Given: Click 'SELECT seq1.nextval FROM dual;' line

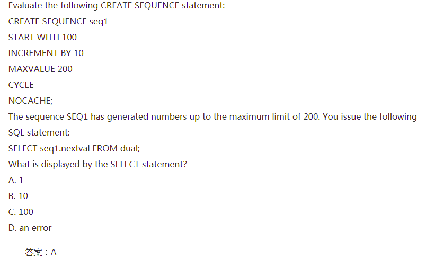Looking at the screenshot, I should pos(74,149).
